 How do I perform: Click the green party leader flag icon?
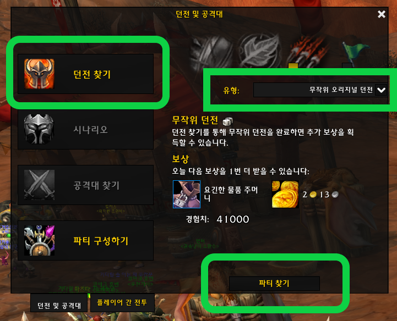(x=355, y=53)
